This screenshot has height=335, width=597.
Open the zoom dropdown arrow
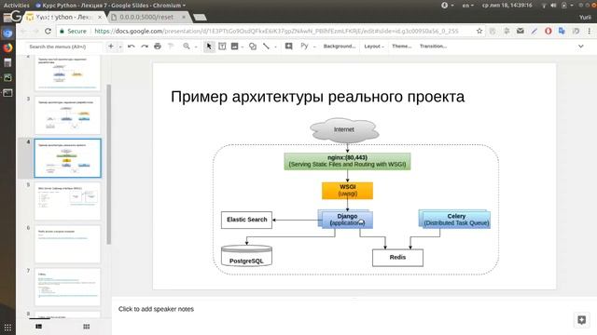click(196, 47)
